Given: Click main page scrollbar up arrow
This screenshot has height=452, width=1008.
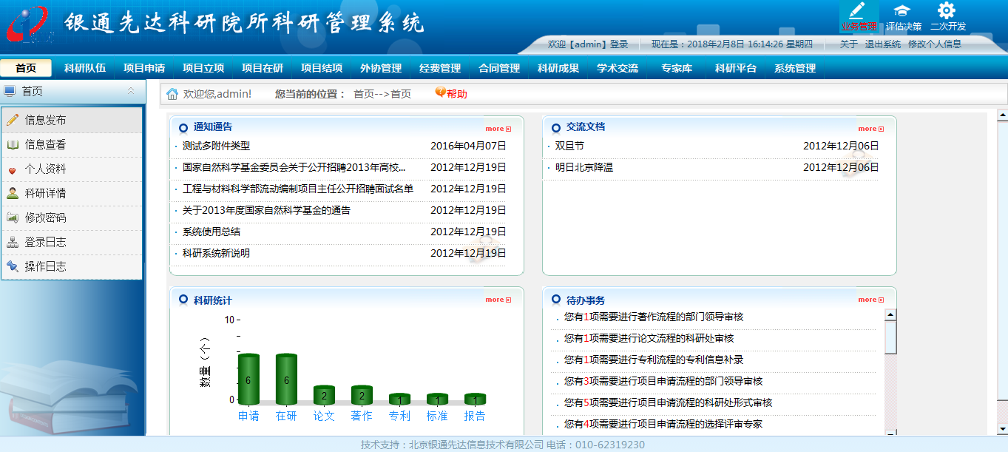Looking at the screenshot, I should click(1003, 115).
